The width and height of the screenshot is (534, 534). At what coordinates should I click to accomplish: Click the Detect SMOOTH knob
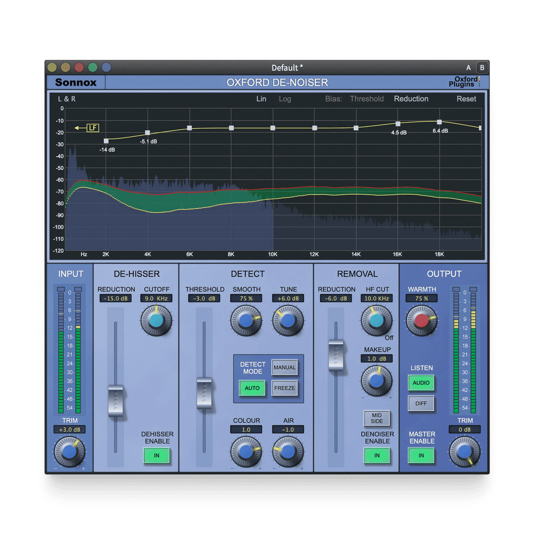pos(246,321)
